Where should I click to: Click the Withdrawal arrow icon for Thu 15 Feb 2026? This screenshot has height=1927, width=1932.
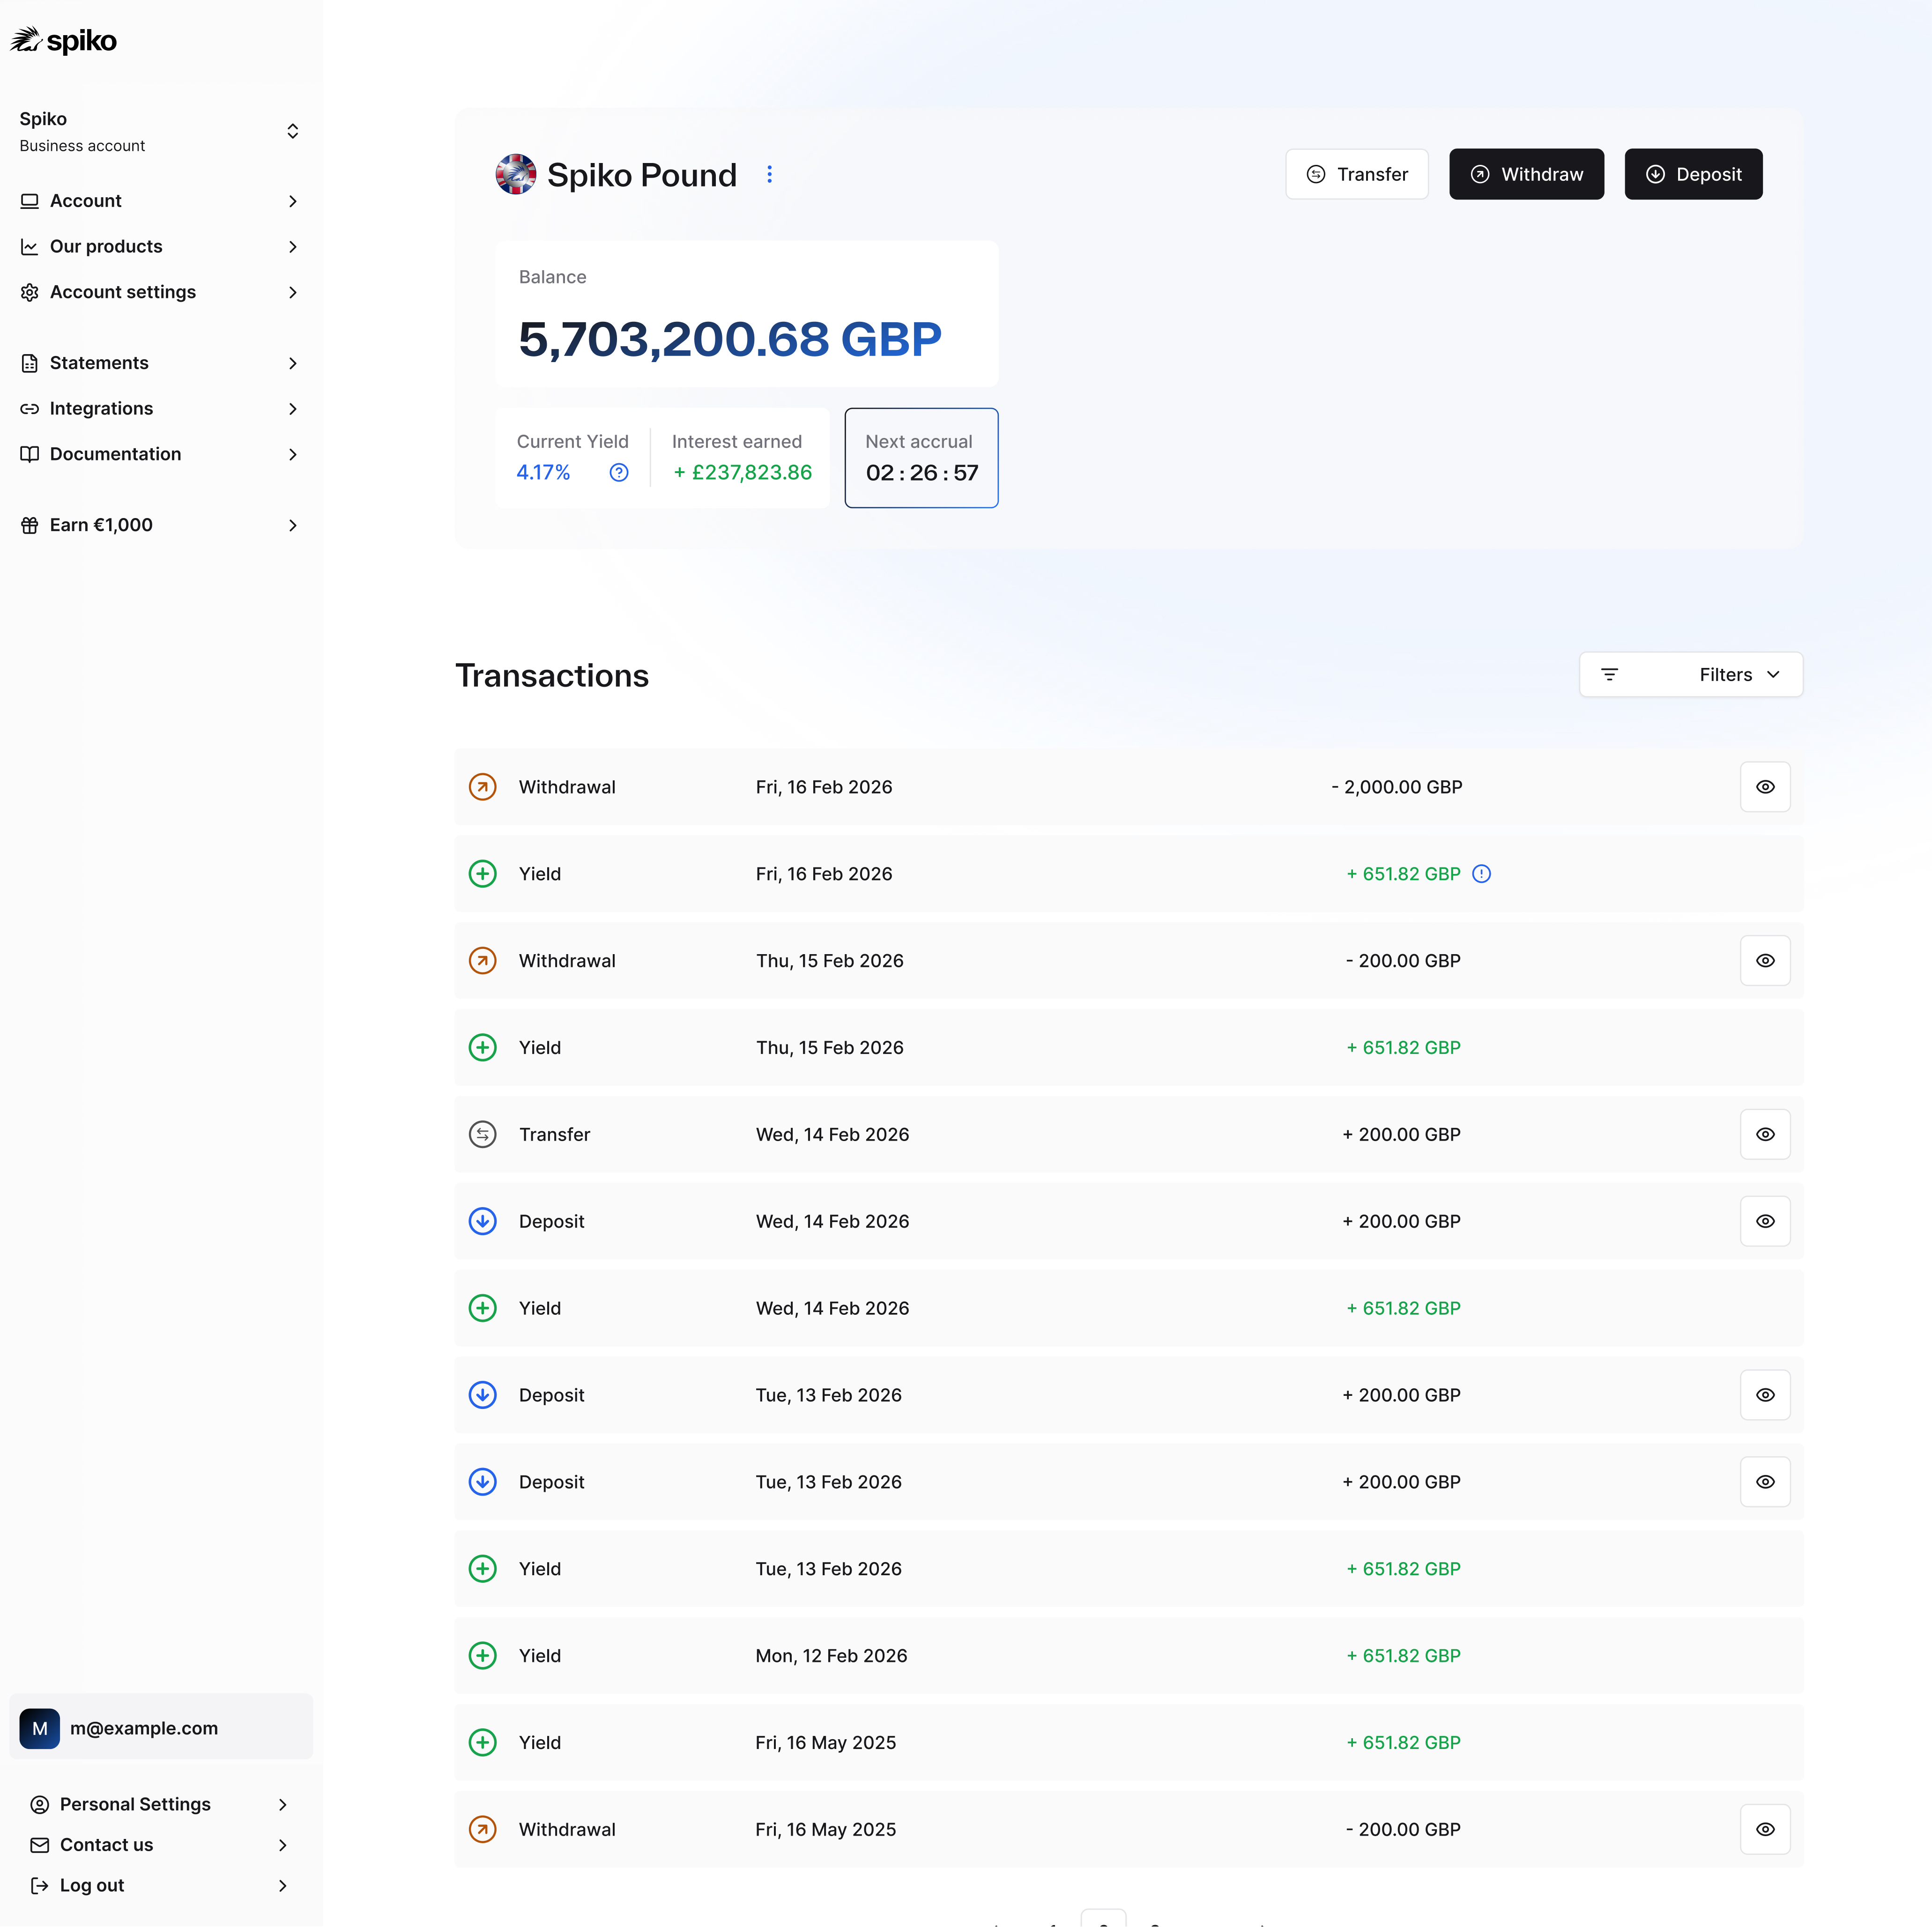point(483,961)
